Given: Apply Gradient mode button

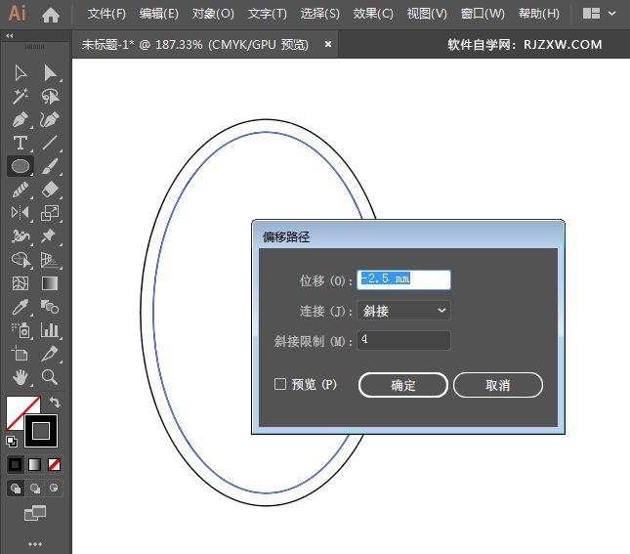Looking at the screenshot, I should tap(34, 465).
